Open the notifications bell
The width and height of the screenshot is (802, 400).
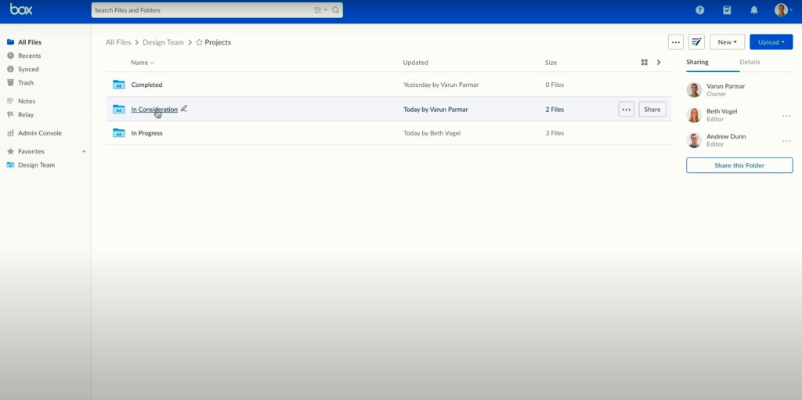click(x=754, y=10)
